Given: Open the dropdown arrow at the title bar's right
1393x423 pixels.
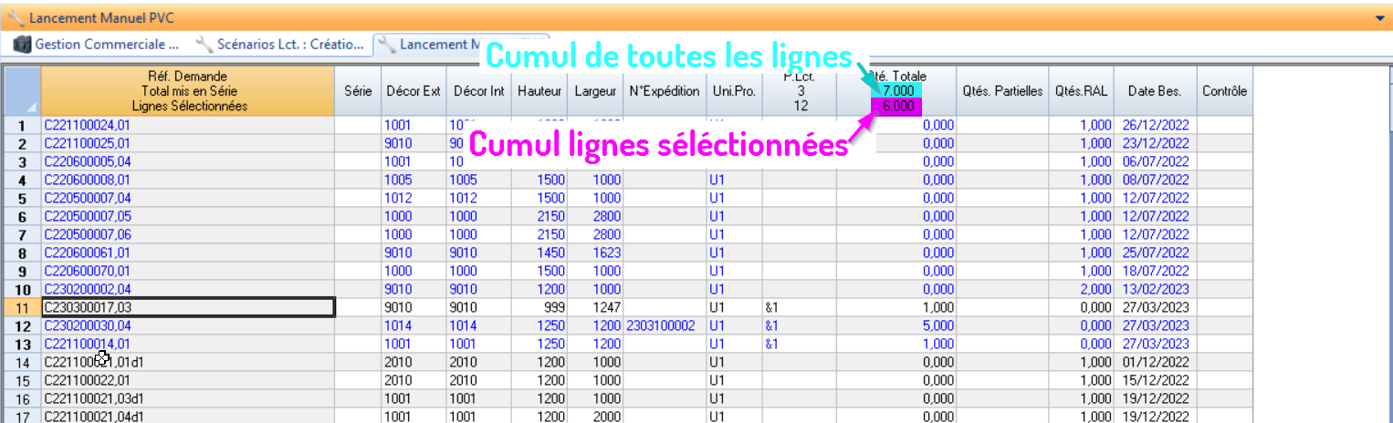Looking at the screenshot, I should (1378, 18).
